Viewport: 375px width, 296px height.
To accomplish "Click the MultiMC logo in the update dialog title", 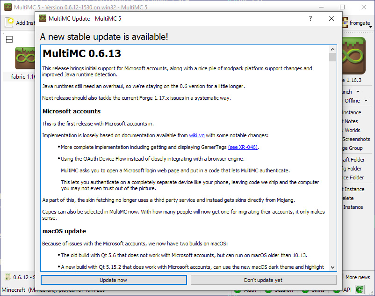I will 43,18.
